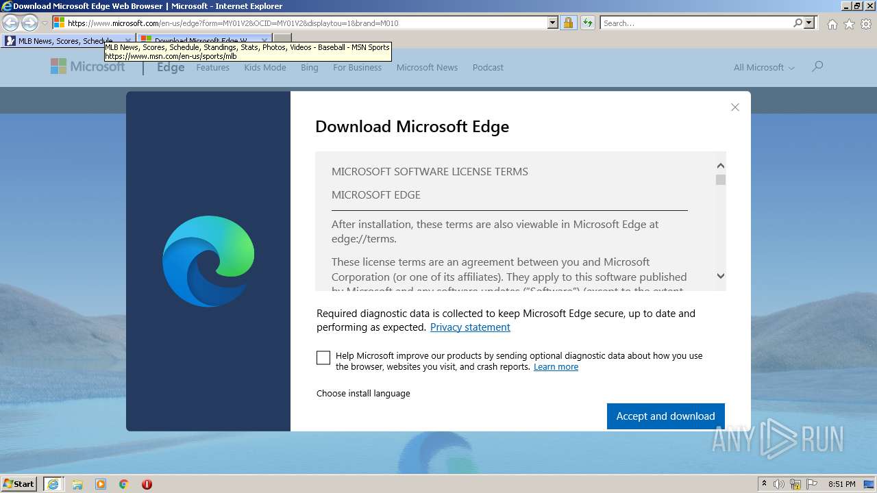Open search provider dropdown arrow

coord(809,23)
